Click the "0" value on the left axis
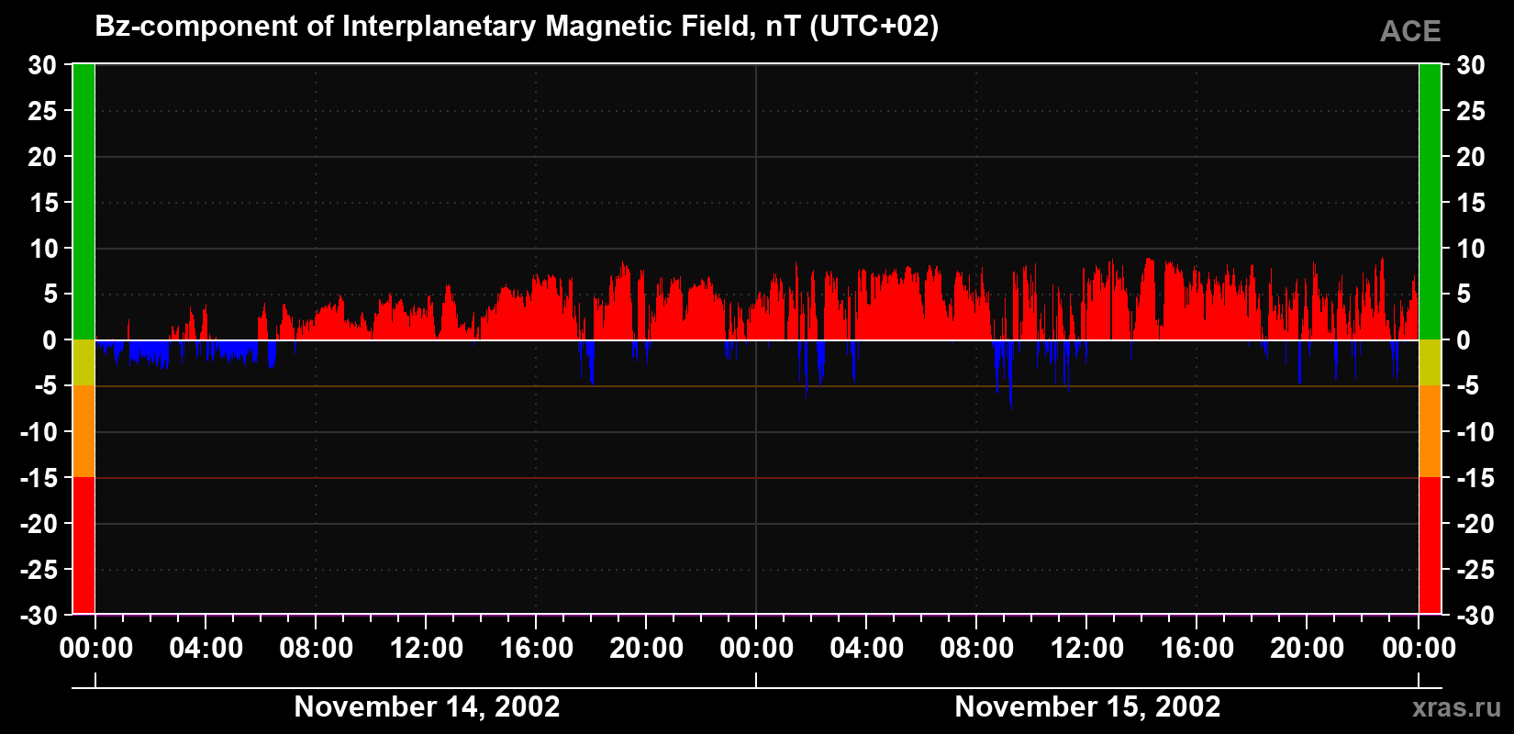 (50, 340)
